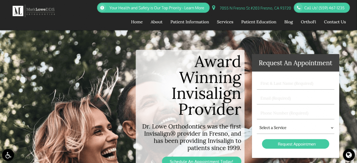This screenshot has height=163, width=357.
Task: Click the phone handset icon
Action: 298,8
